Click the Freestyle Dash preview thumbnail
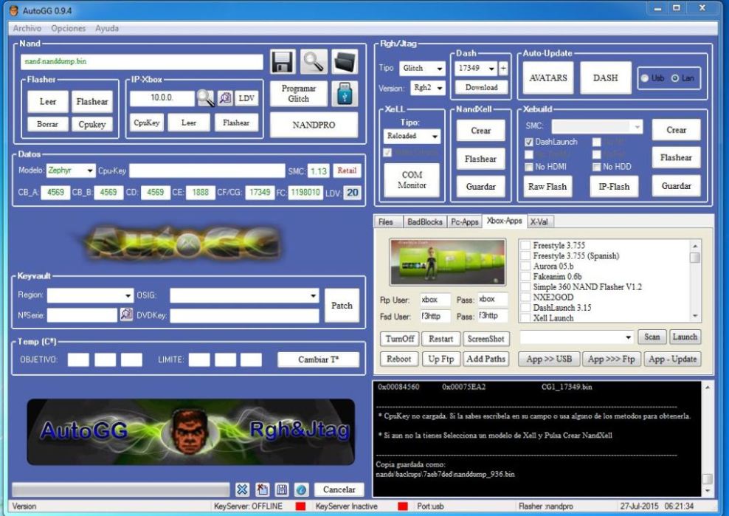 (x=447, y=262)
